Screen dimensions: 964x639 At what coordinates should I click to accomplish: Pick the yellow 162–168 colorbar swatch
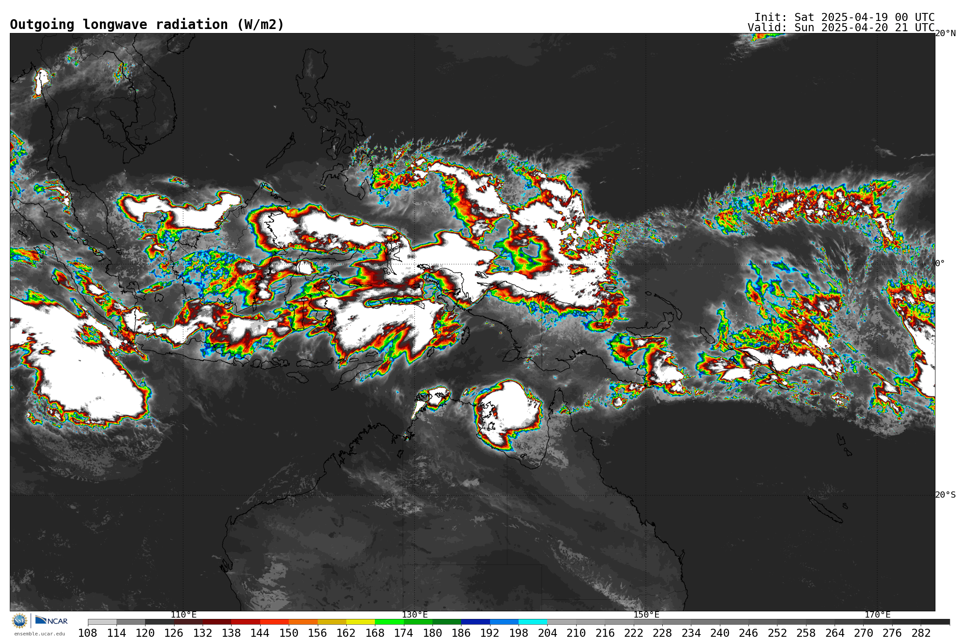[361, 622]
